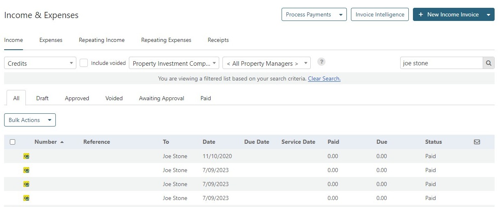Image resolution: width=502 pixels, height=207 pixels.
Task: Select the Voided status tab
Action: [114, 98]
